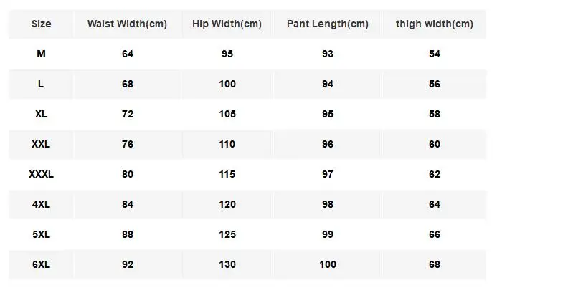Click waist width value 84
The image size is (568, 293).
tap(127, 204)
